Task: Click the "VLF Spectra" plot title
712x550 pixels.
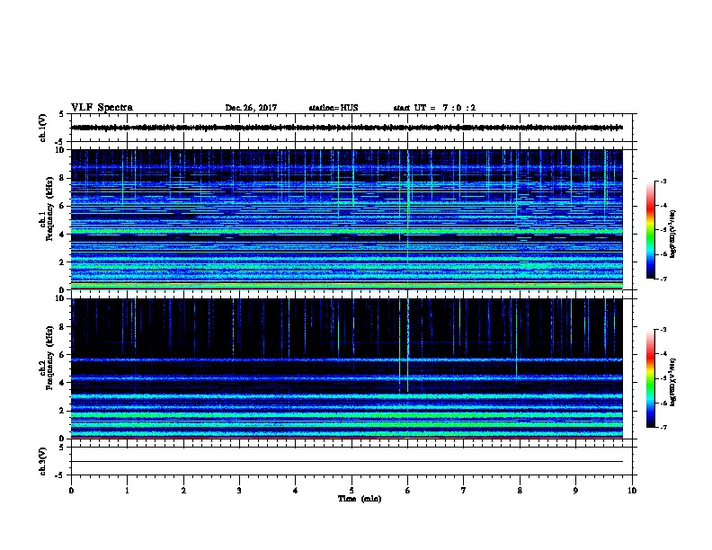Action: click(102, 108)
